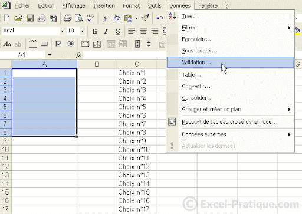
Task: Cut selection with the scissors icon
Action: click(105, 18)
